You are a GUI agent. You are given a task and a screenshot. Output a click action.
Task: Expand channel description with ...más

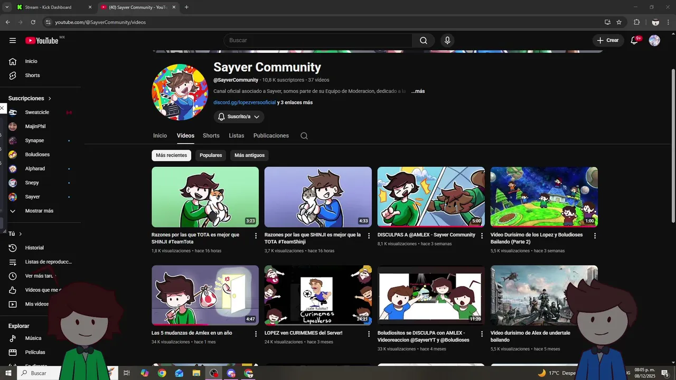pos(418,91)
